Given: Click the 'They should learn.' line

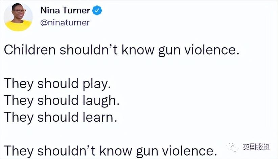Looking at the screenshot, I should coord(61,117).
